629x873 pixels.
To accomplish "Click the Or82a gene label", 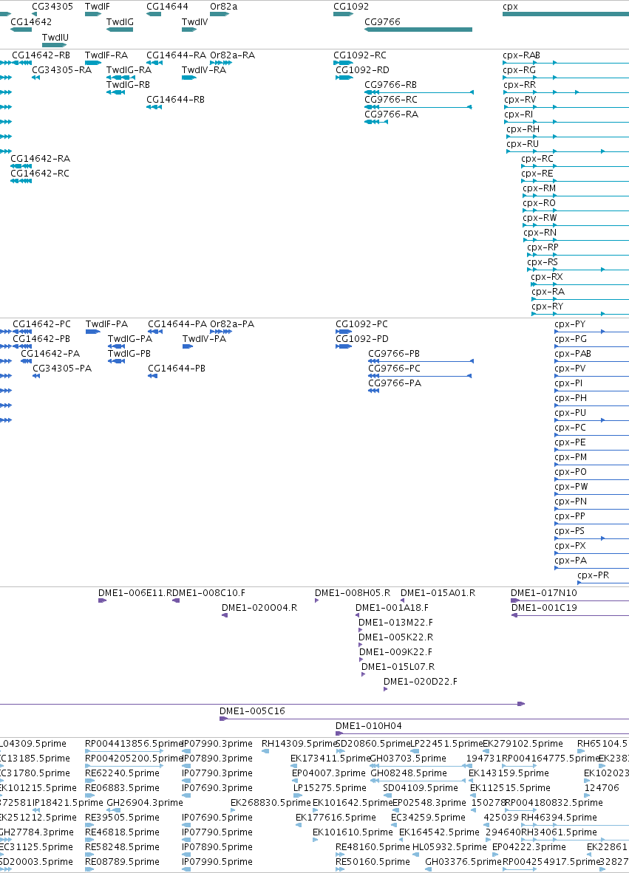I will click(223, 7).
